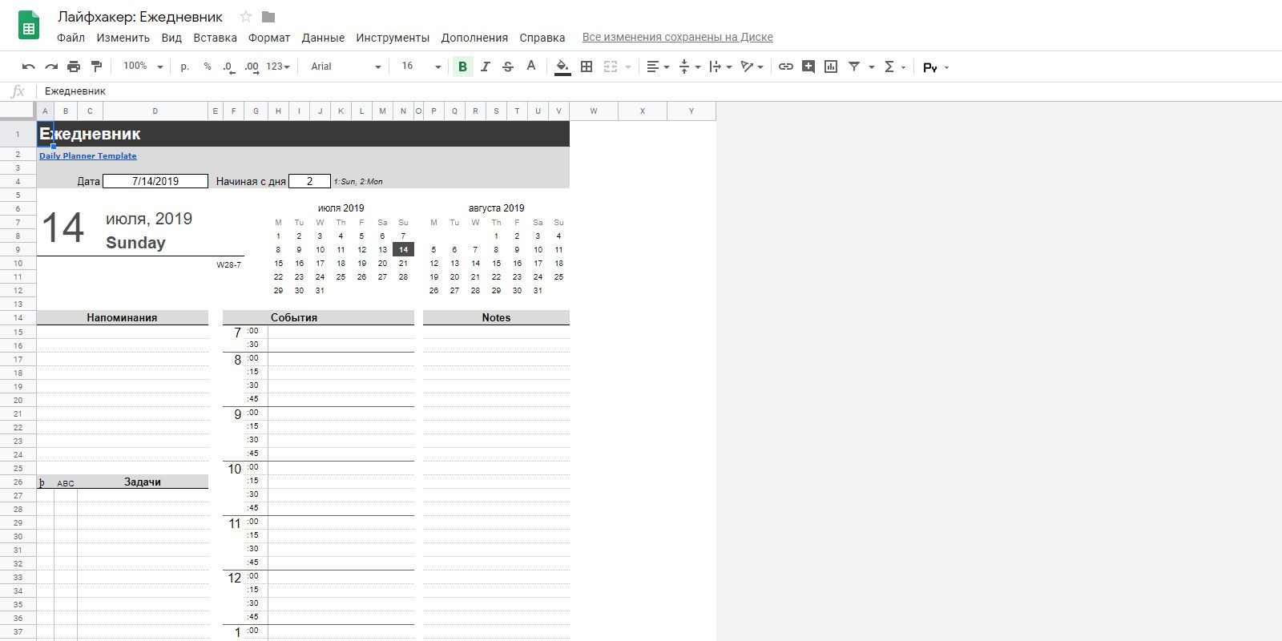
Task: Open the Справка menu
Action: click(542, 38)
